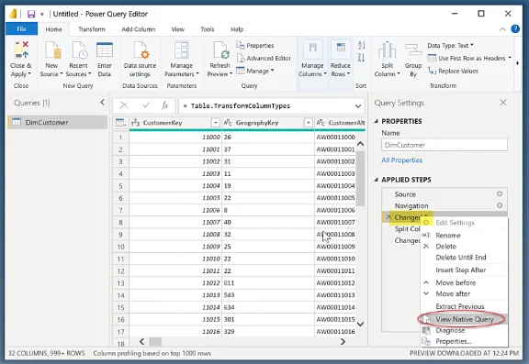The height and width of the screenshot is (364, 529).
Task: Open the Tools tab
Action: [x=208, y=29]
